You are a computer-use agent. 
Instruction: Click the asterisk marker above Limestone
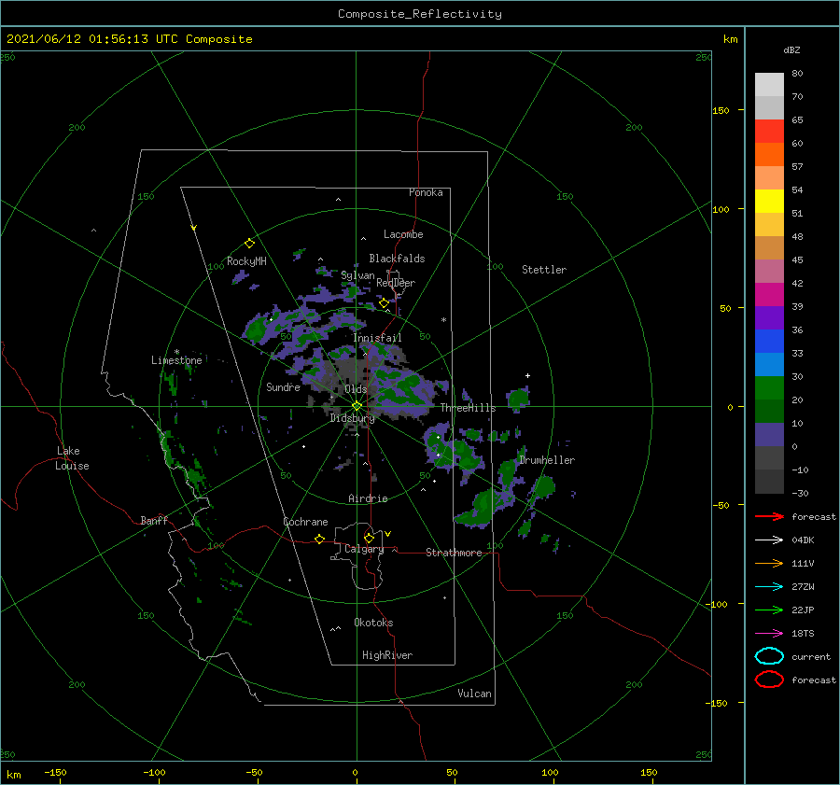click(x=176, y=352)
